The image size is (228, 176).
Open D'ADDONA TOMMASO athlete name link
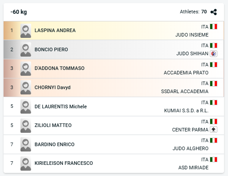[60, 68]
